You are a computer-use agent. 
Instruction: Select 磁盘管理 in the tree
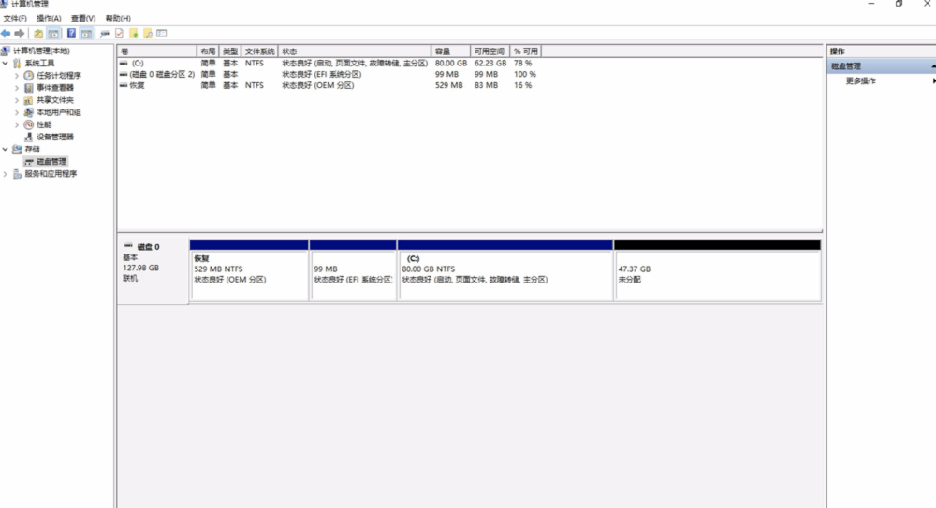point(51,162)
